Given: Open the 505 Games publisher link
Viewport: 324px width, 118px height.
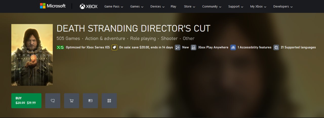Looking at the screenshot, I should (68, 38).
